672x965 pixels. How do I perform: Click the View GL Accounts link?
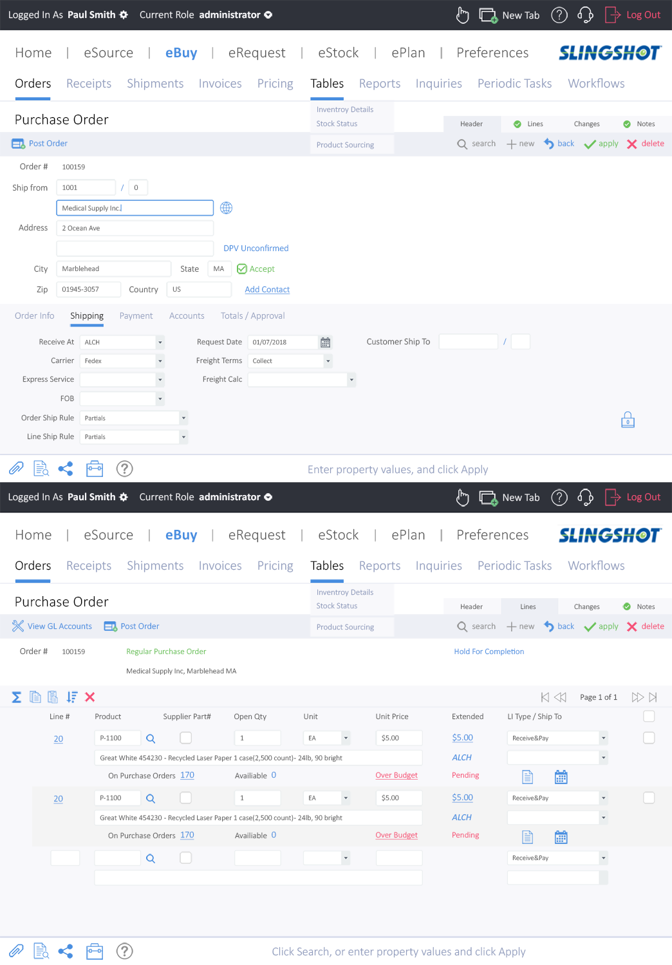coord(60,626)
